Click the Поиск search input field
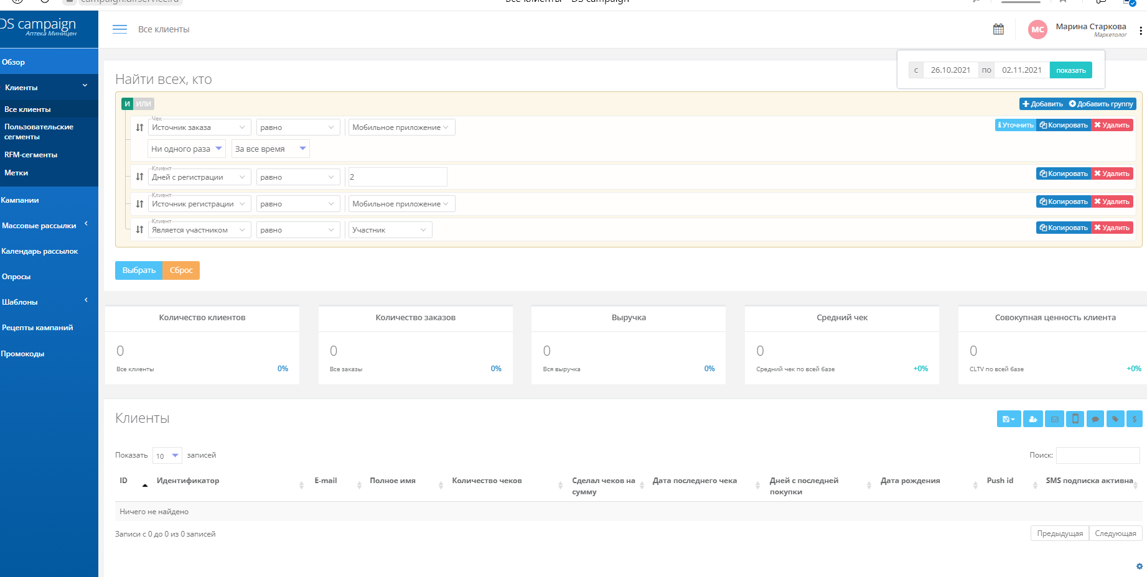The image size is (1147, 577). (1097, 455)
